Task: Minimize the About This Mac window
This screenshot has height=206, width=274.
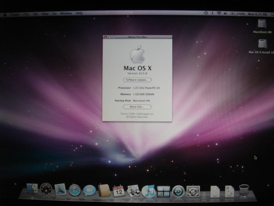Action: click(x=110, y=37)
